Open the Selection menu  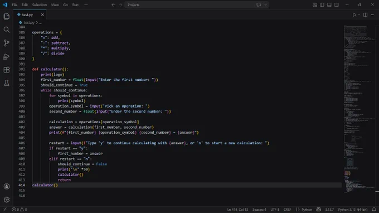tap(40, 5)
